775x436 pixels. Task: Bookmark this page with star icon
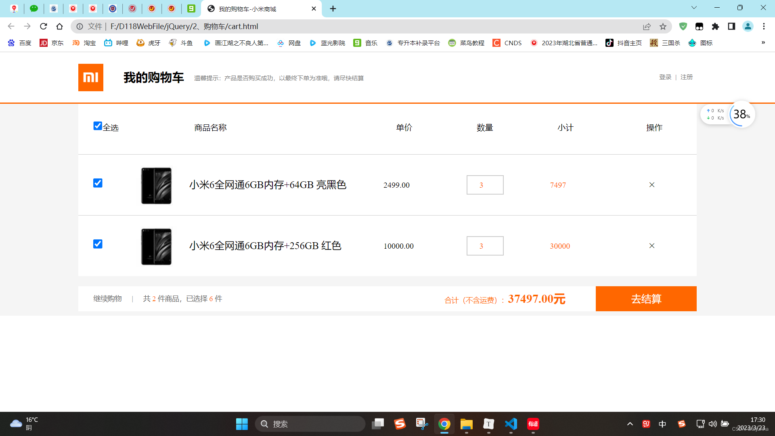[663, 26]
